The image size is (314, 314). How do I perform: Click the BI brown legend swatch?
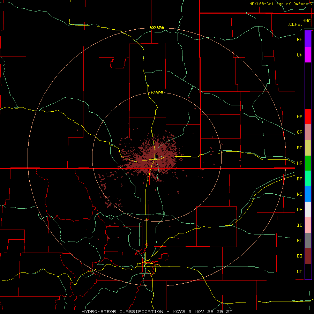pyautogui.click(x=308, y=256)
